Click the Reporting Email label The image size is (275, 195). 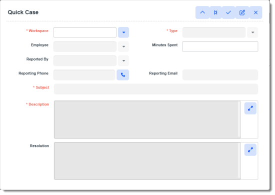[x=163, y=73]
